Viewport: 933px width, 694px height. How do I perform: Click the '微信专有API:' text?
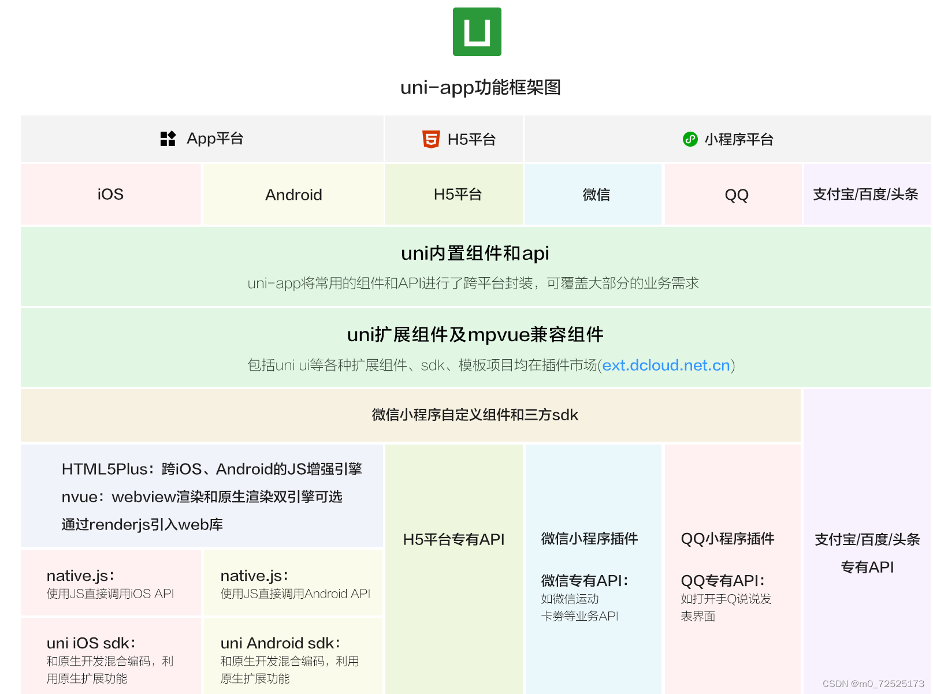585,580
